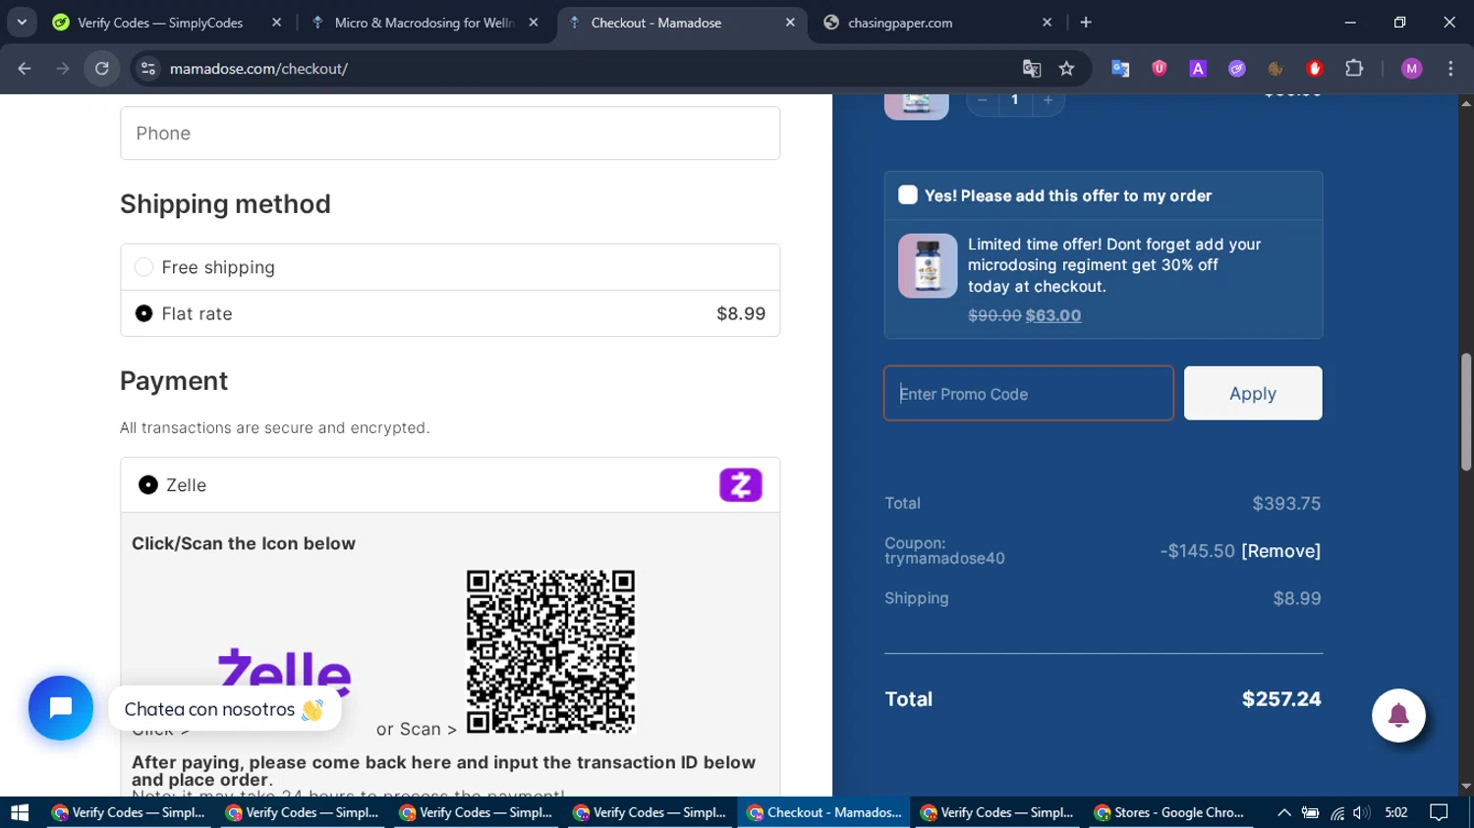Click the -$145.50 coupon discount value
The width and height of the screenshot is (1474, 828).
(x=1197, y=551)
